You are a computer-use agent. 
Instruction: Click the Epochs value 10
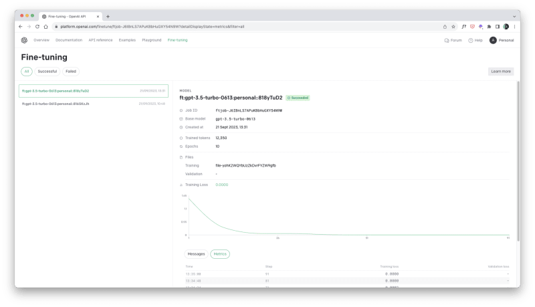[x=217, y=146]
